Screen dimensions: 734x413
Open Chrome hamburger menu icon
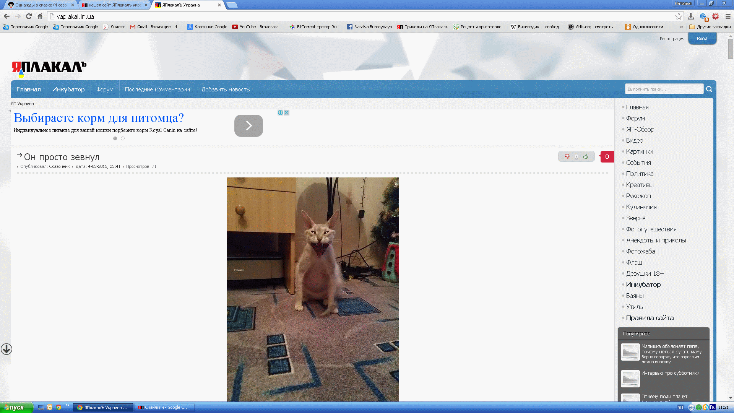point(728,16)
